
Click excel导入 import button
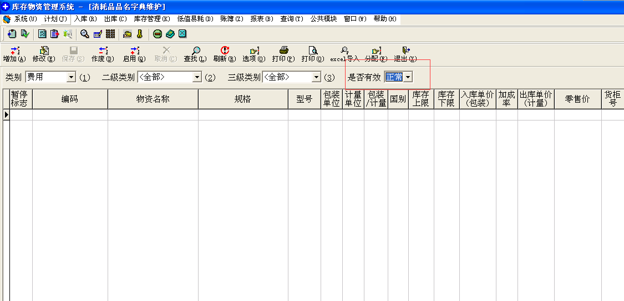[x=344, y=54]
